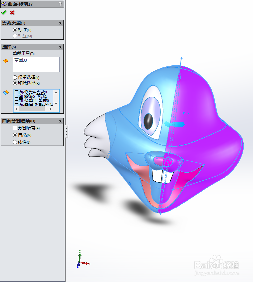Image resolution: width=253 pixels, height=282 pixels.
Task: Click the blue pieces selection icon
Action: [6, 92]
